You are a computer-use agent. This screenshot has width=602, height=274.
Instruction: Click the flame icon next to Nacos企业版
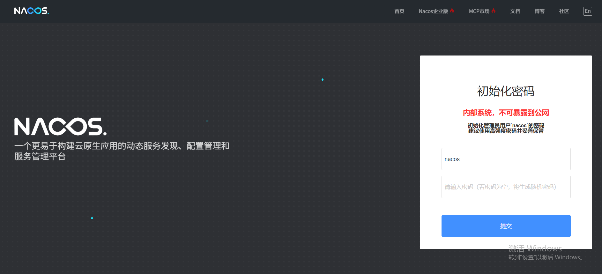(x=452, y=11)
